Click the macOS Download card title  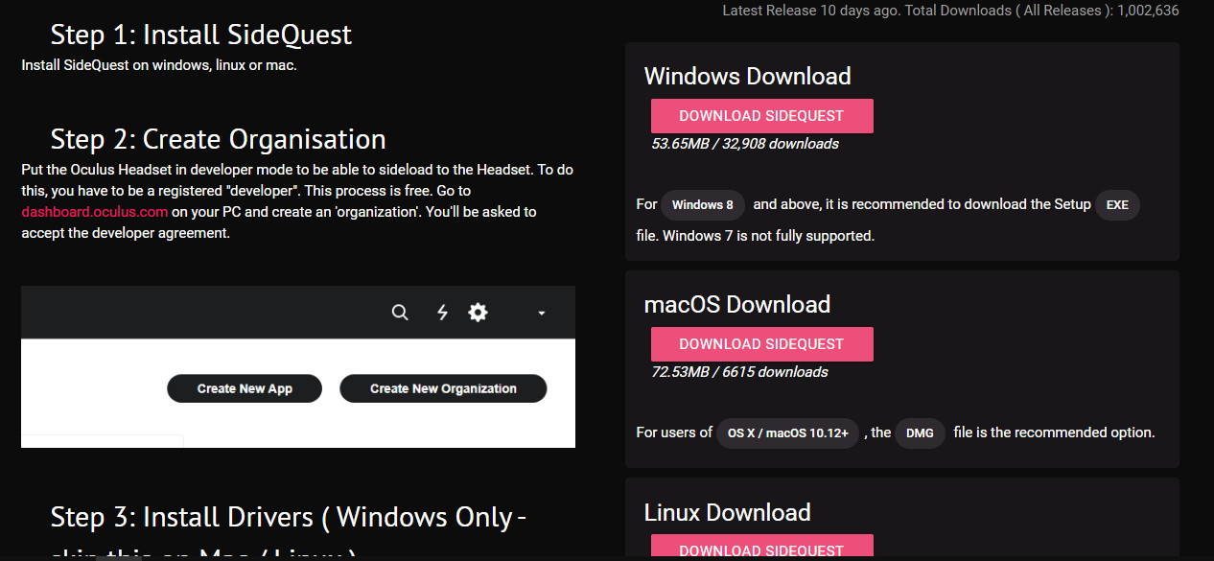click(x=736, y=305)
